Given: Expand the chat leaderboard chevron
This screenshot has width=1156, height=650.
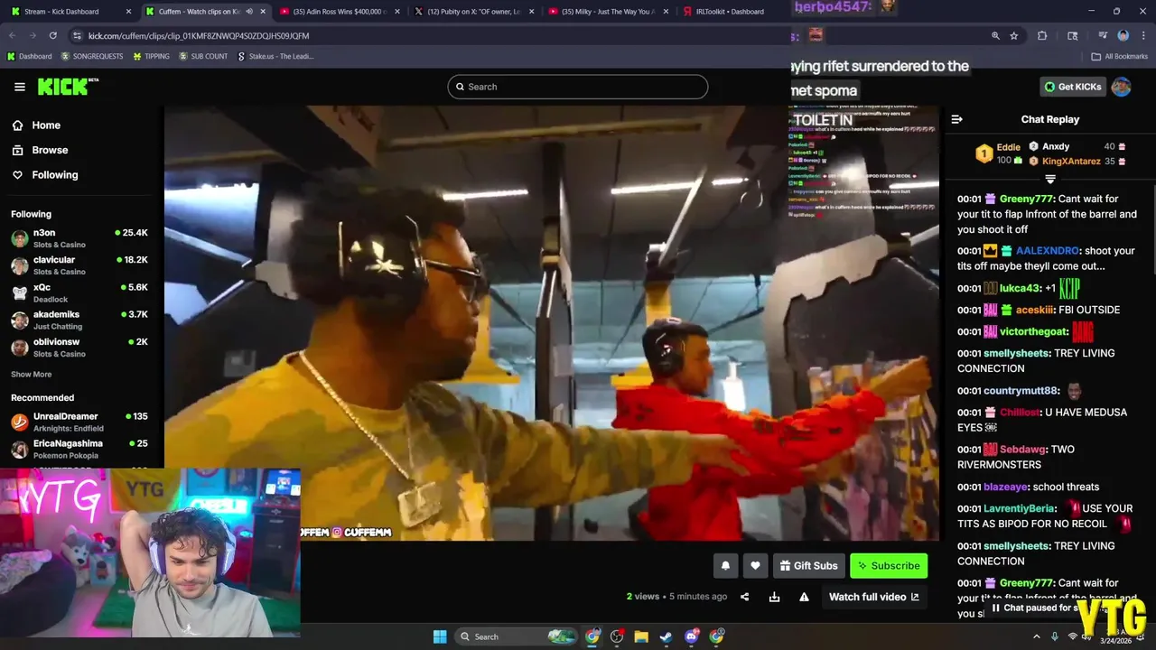Looking at the screenshot, I should (1050, 179).
